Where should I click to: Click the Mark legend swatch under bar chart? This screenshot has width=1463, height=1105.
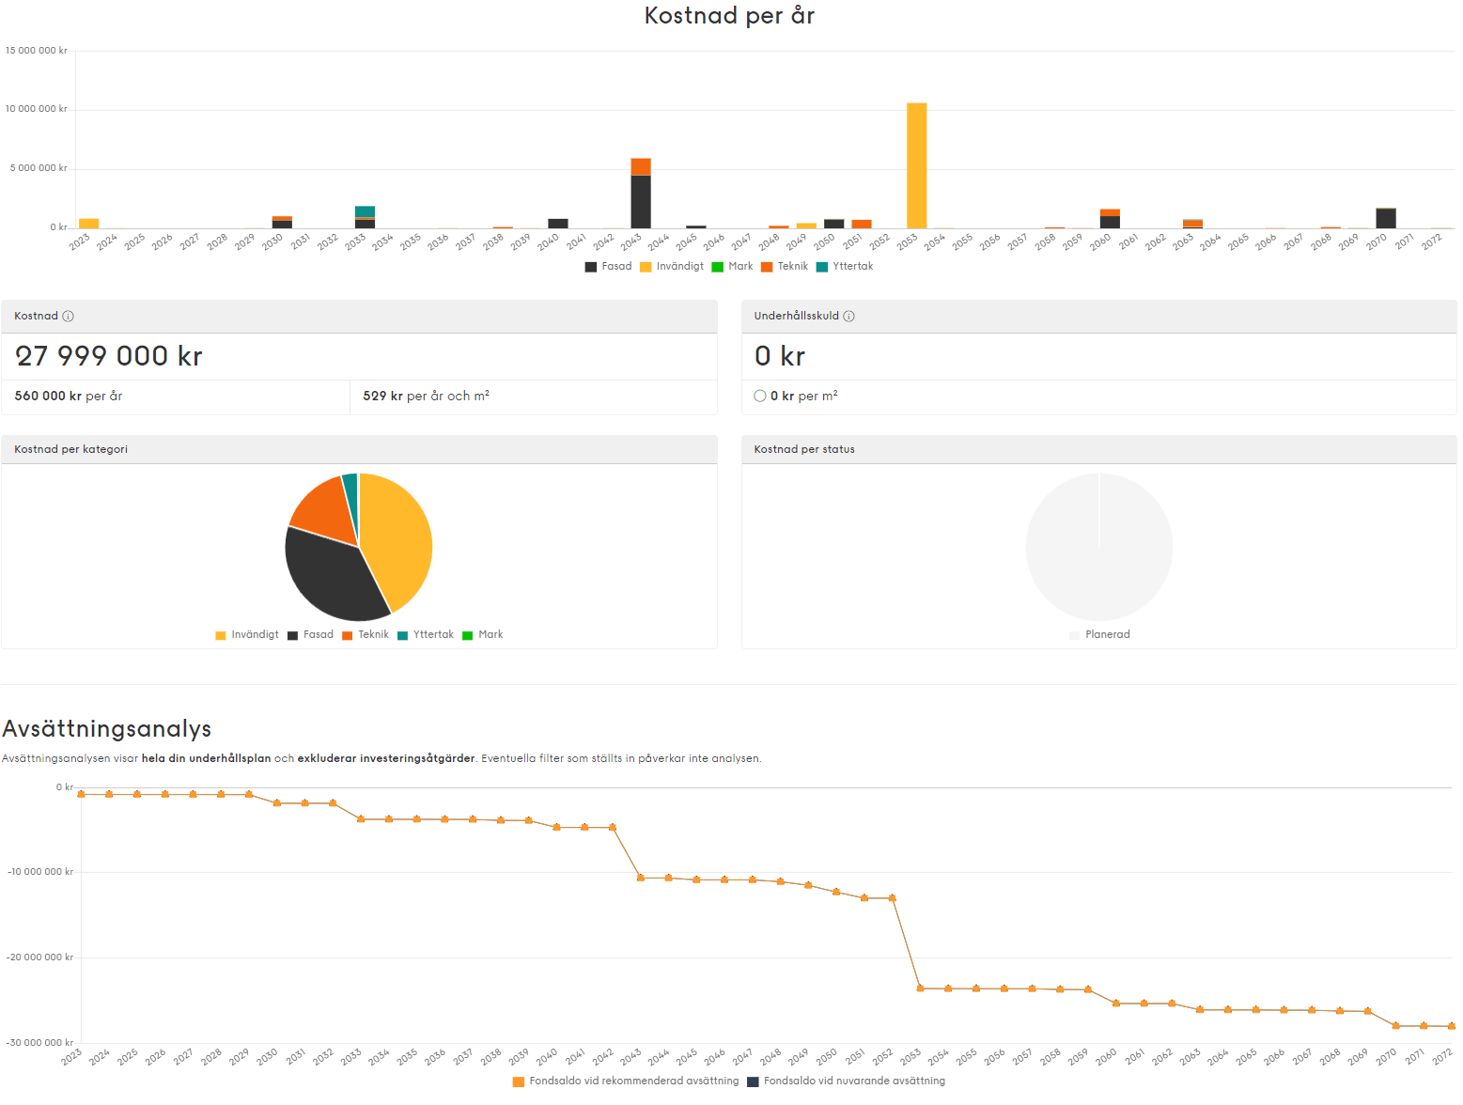[x=718, y=267]
